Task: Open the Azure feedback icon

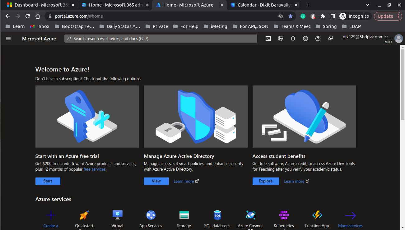Action: pos(330,39)
